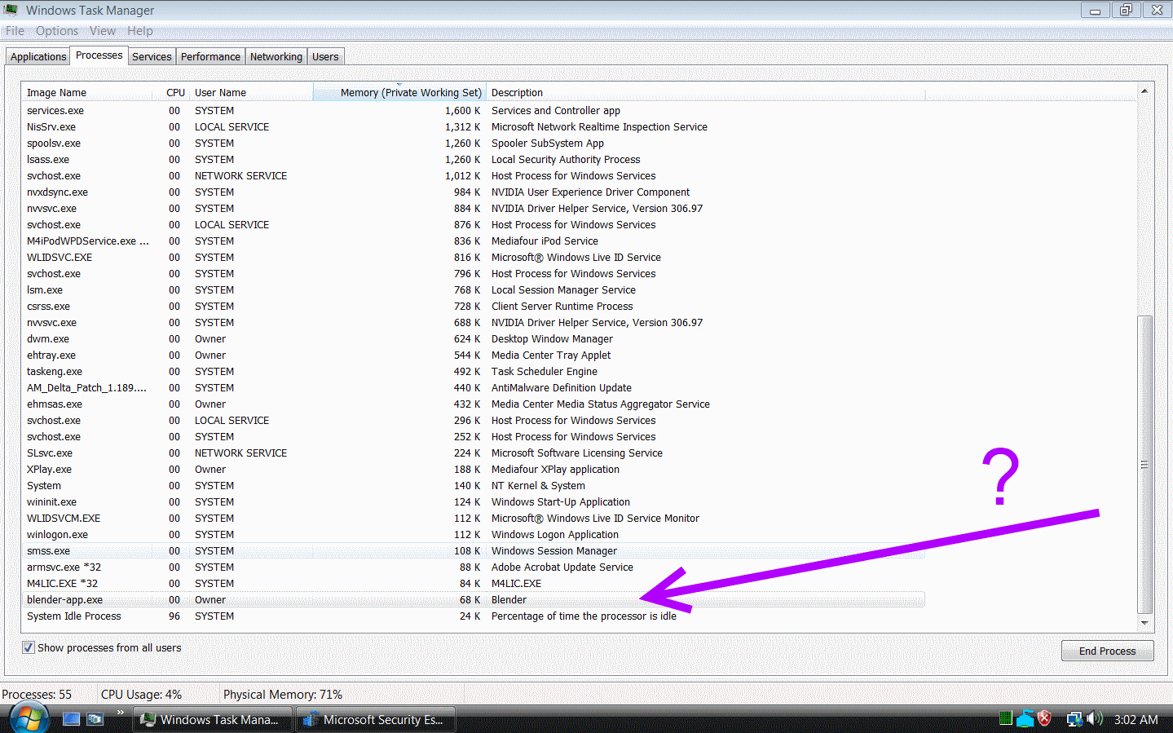Open the Windows Start orb
The width and height of the screenshot is (1173, 733).
[29, 718]
